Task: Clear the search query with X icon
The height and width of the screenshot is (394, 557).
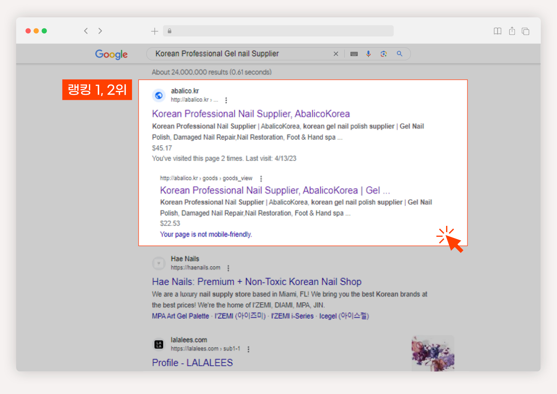Action: 336,54
